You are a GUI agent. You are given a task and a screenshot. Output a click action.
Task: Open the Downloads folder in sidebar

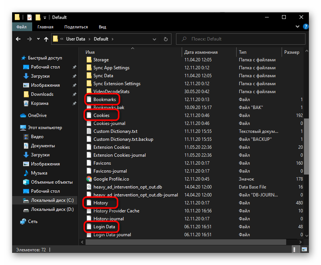42,94
